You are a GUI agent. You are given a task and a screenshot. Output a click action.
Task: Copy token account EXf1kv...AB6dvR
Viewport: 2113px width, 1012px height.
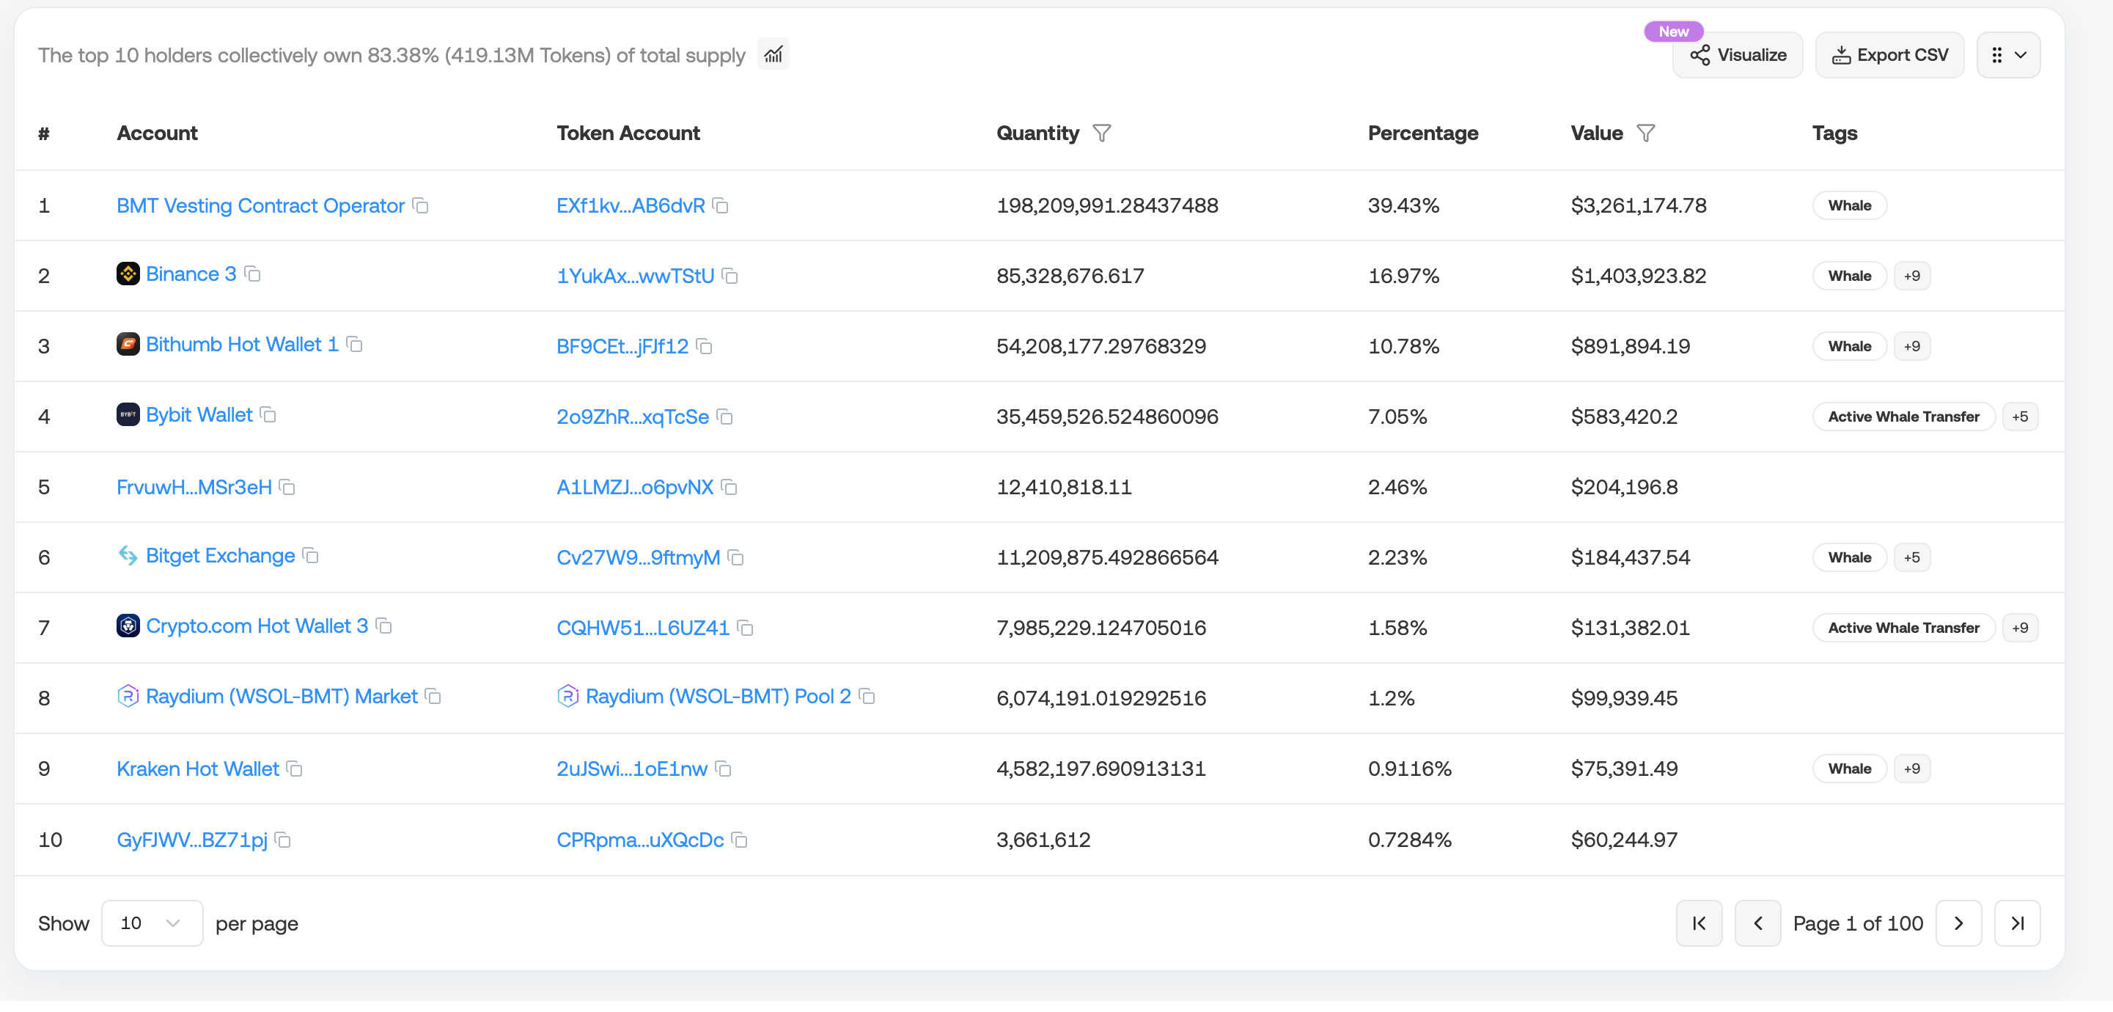point(721,205)
